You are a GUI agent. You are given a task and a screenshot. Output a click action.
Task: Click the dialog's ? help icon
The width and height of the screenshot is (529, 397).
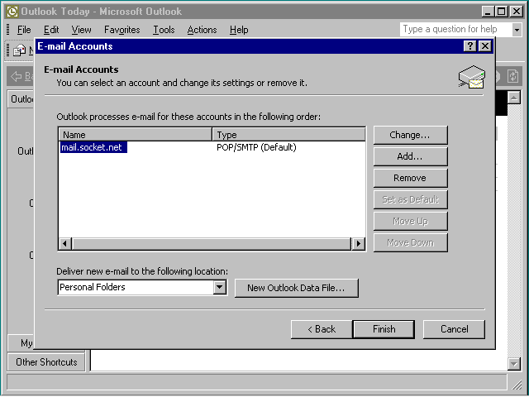470,46
